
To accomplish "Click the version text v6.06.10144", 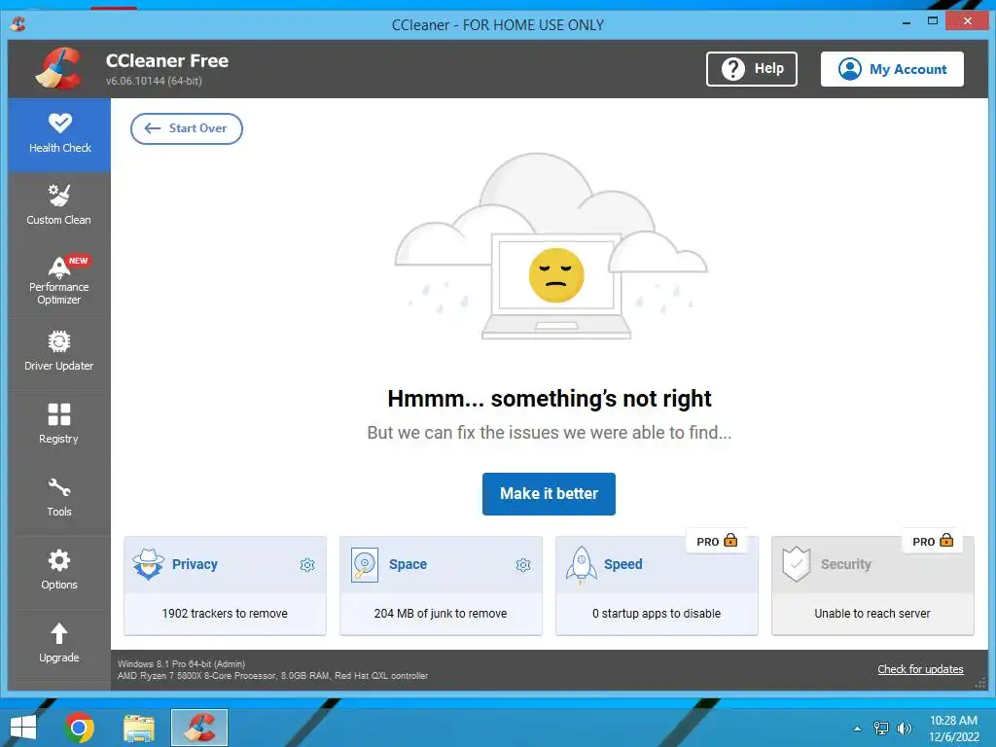I will click(154, 81).
